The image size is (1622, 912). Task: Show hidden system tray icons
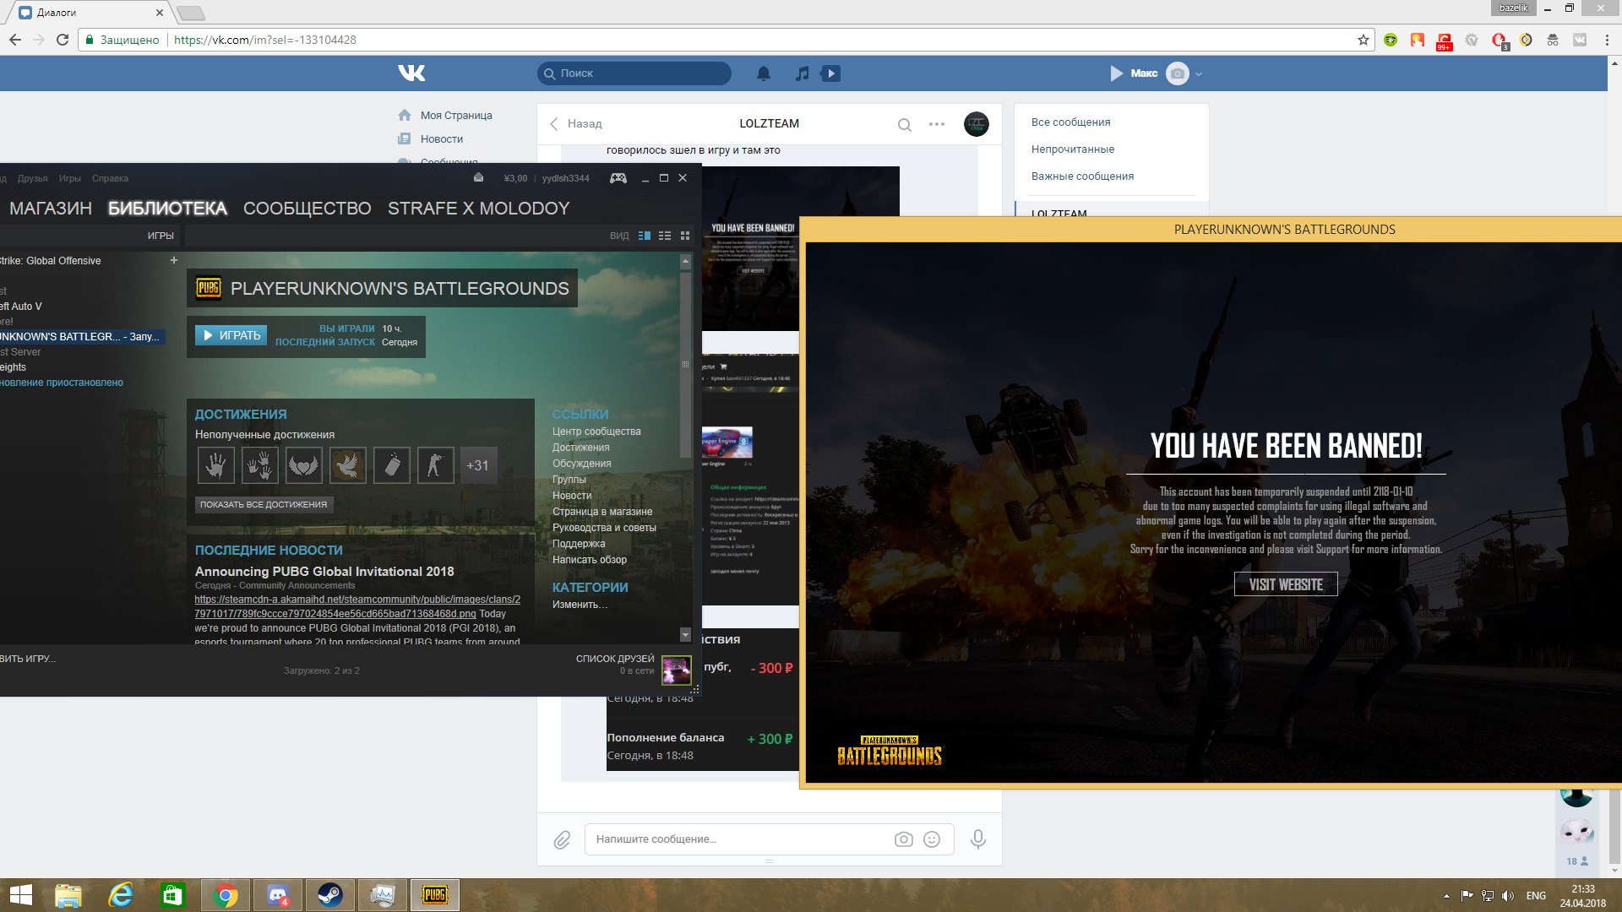(1446, 896)
